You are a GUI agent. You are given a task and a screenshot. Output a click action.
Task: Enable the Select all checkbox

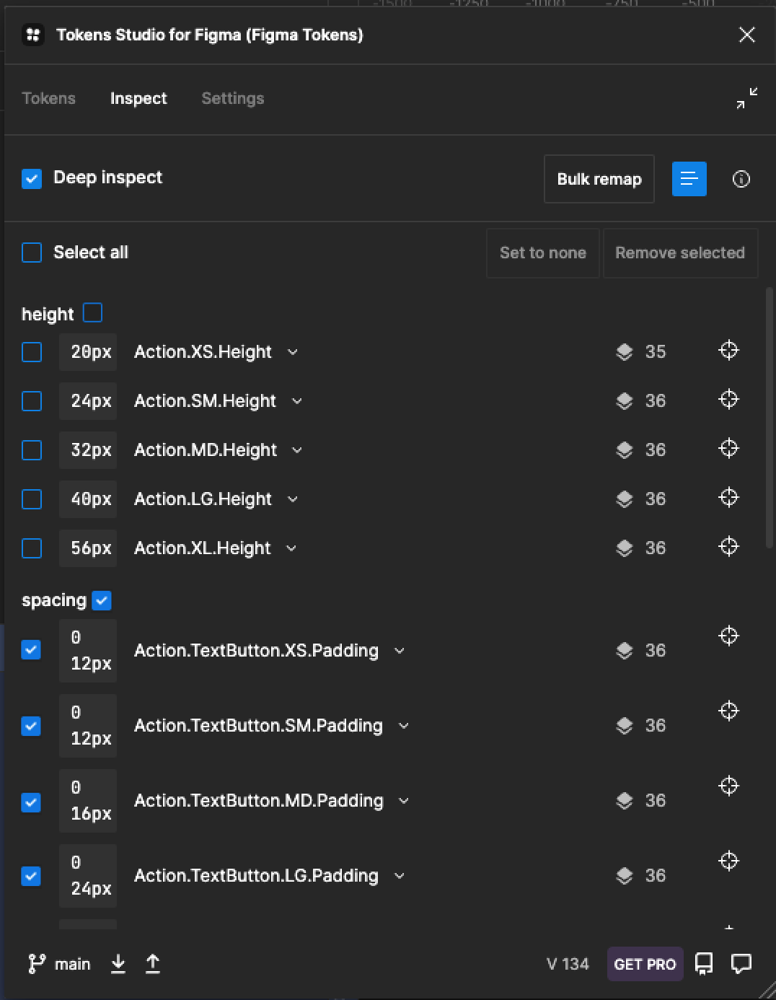click(32, 253)
